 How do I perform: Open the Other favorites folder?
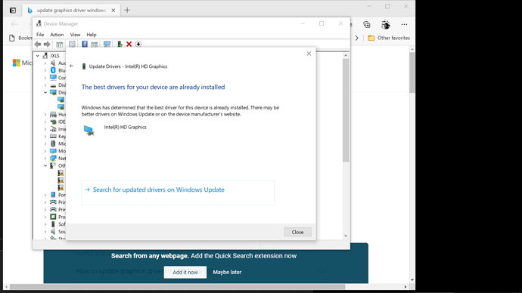point(389,38)
